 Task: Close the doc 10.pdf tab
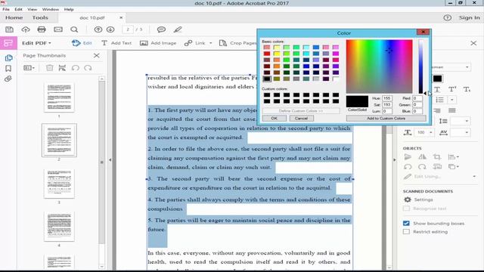pos(121,18)
